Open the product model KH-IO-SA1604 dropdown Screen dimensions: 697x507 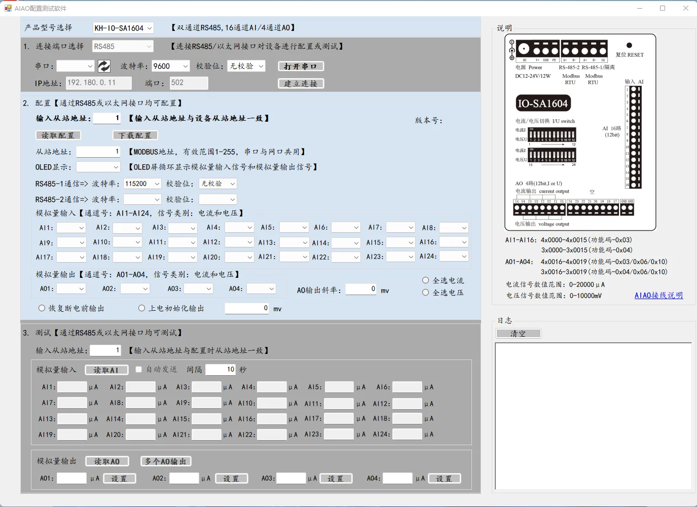tap(123, 28)
